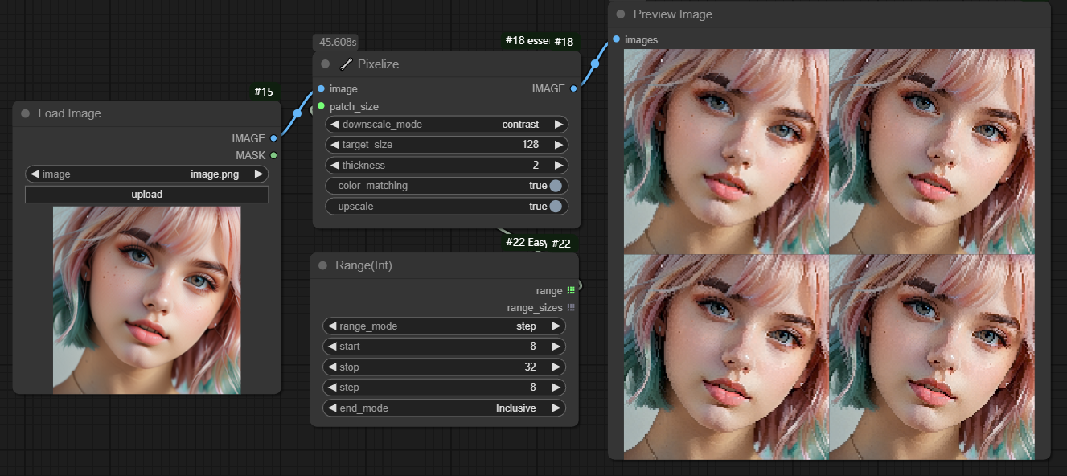This screenshot has width=1067, height=476.
Task: Click the upload button
Action: (146, 195)
